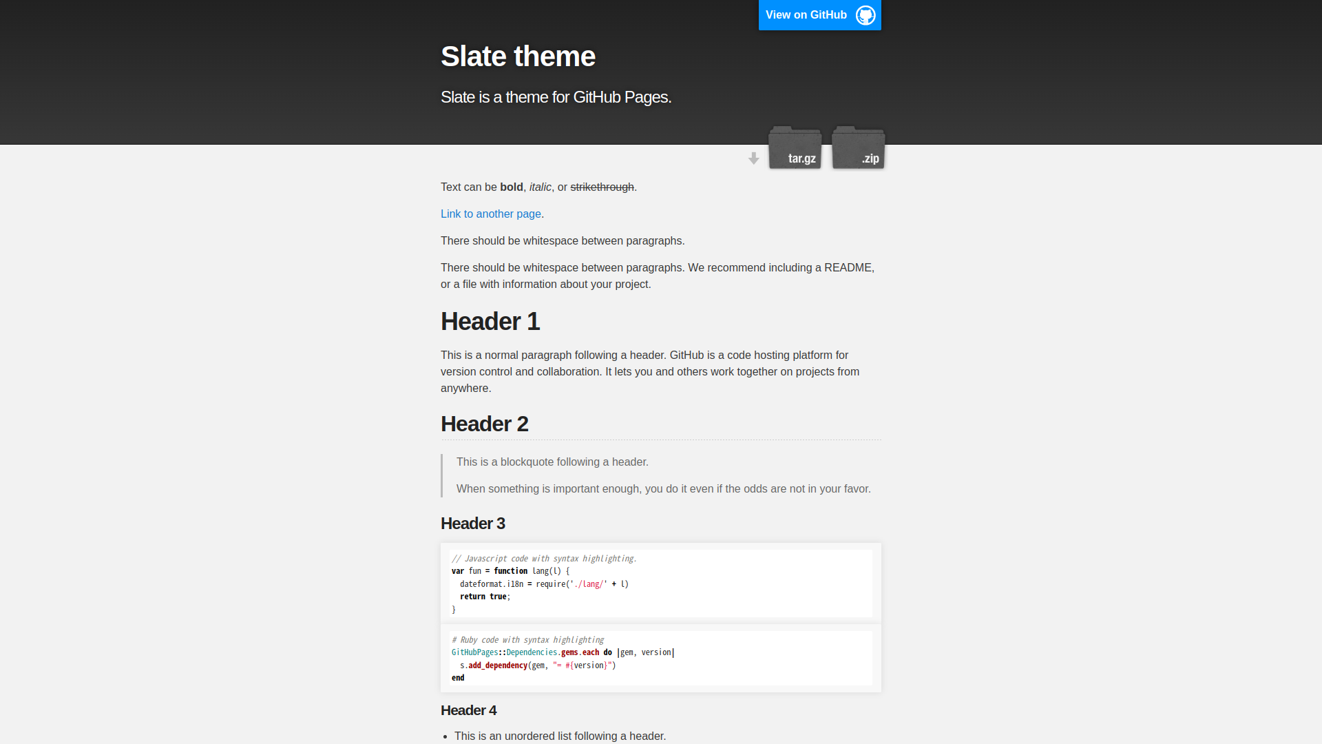1322x744 pixels.
Task: Expand the Header 4 list section
Action: pyautogui.click(x=468, y=710)
